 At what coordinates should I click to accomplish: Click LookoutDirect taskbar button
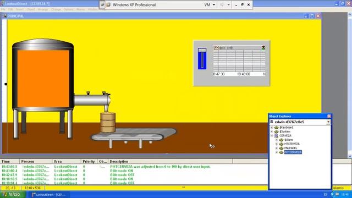49,195
